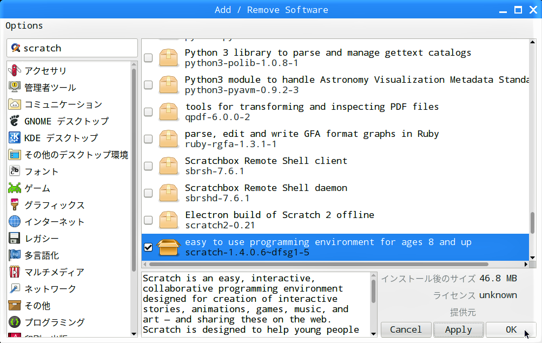542x343 pixels.
Task: Select 'Python 3 library to parse' package row
Action: point(335,57)
